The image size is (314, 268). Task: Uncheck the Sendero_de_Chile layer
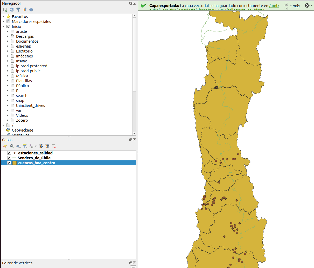pos(9,158)
